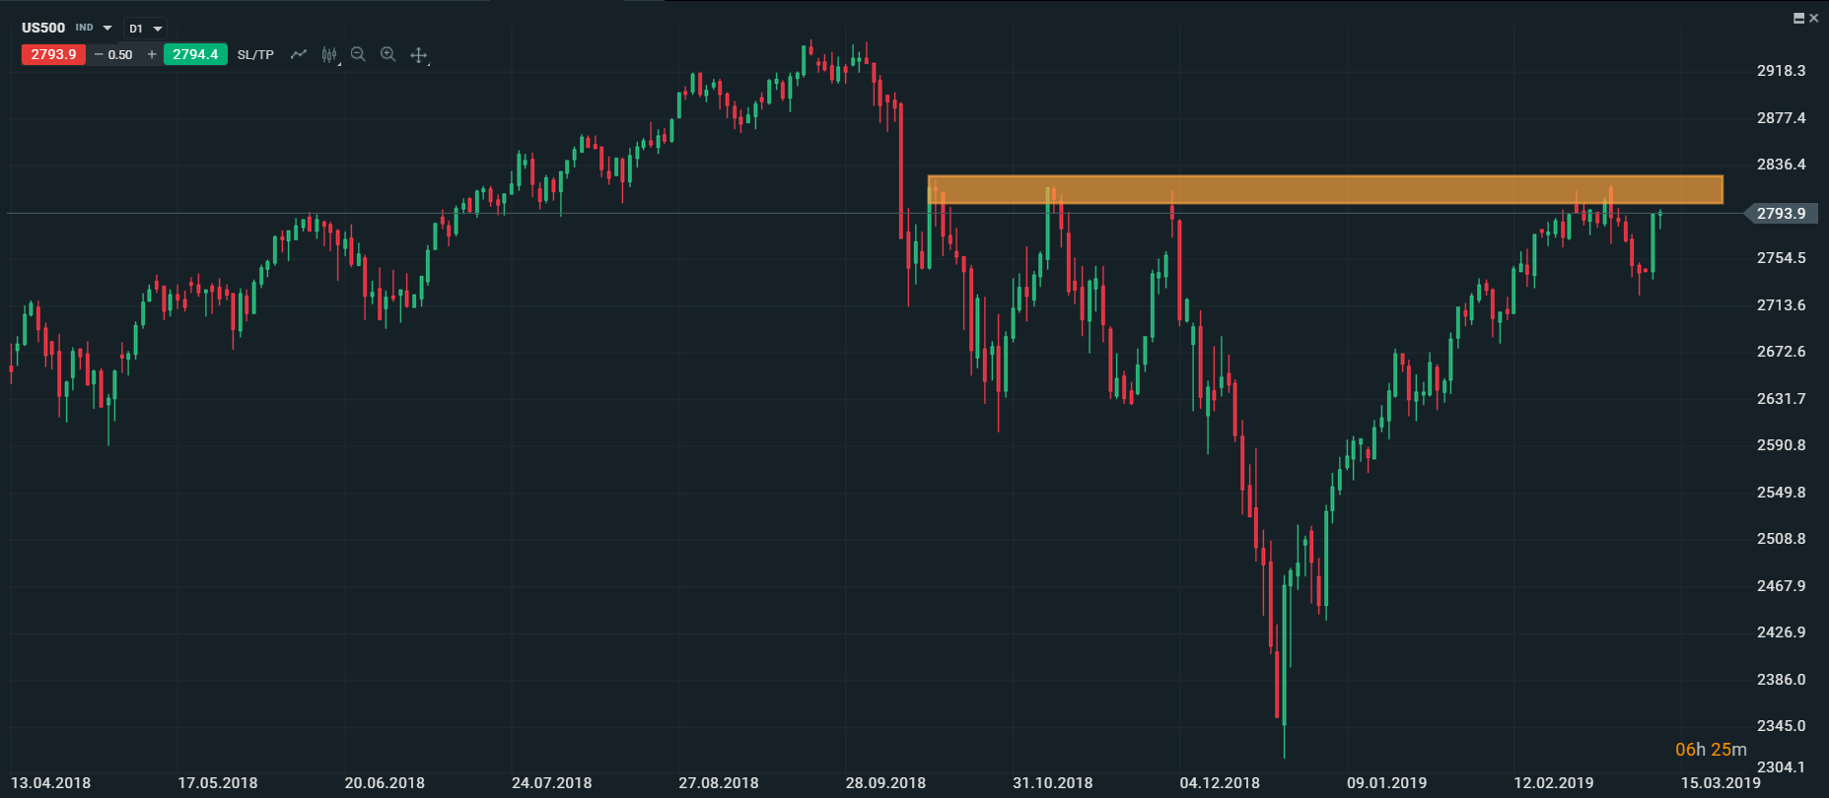
Task: Zoom in the chart
Action: coord(388,54)
